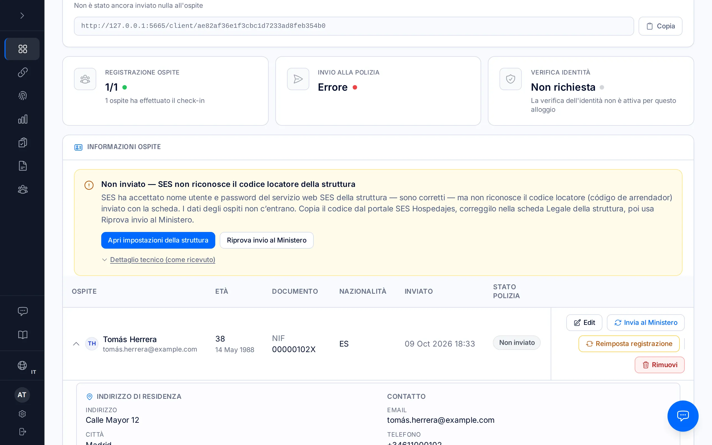712x445 pixels.
Task: Open the sidebar speech bubble messages icon
Action: pyautogui.click(x=22, y=311)
